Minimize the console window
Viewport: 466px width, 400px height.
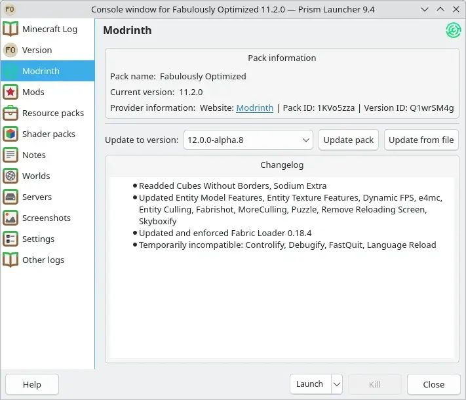pos(425,9)
